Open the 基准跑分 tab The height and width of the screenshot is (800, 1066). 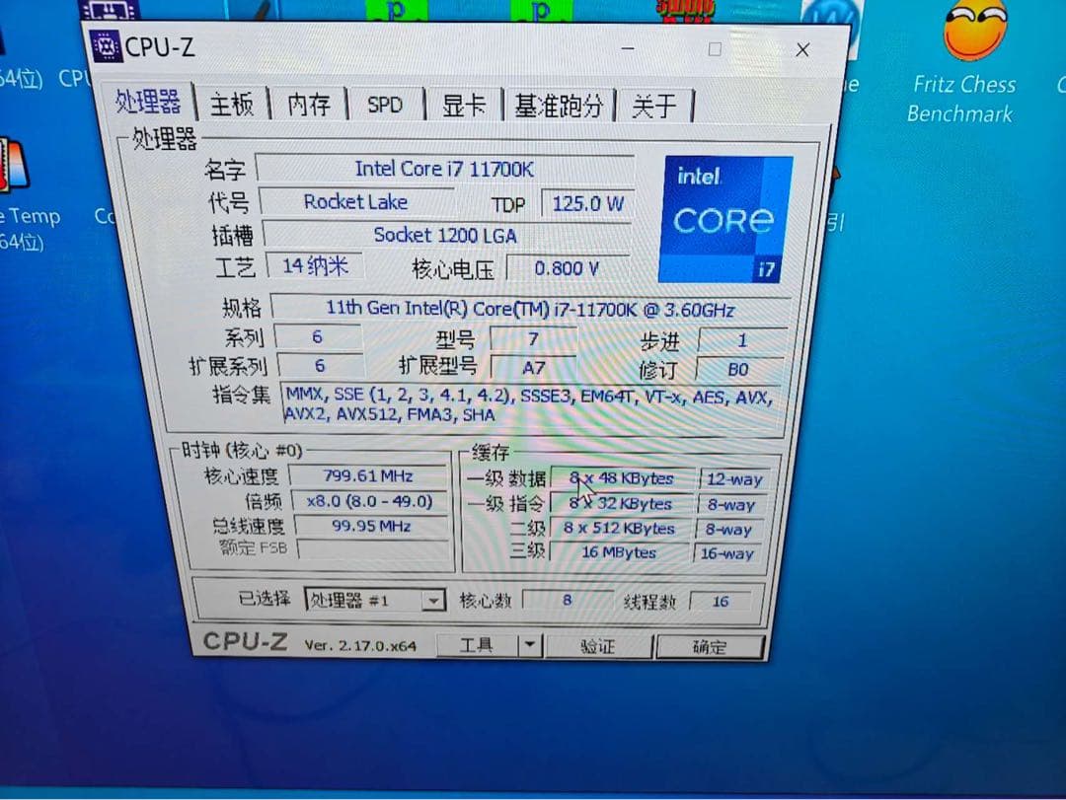pos(558,106)
